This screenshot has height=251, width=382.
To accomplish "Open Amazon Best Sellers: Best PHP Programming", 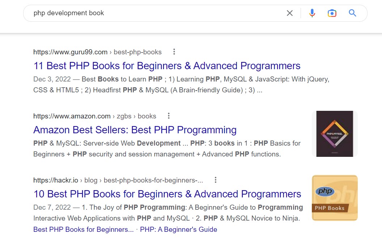I will (x=135, y=130).
